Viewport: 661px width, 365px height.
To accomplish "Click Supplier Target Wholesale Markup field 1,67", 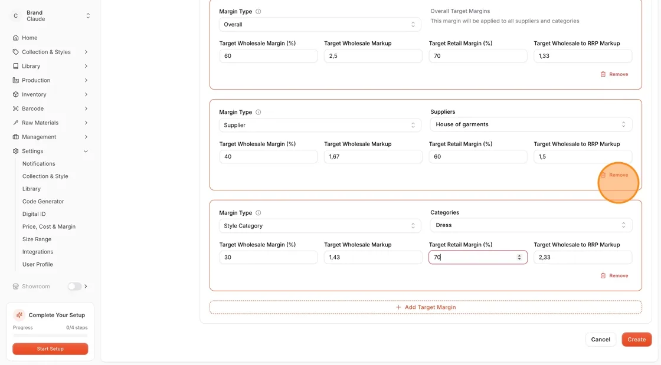I will point(373,157).
